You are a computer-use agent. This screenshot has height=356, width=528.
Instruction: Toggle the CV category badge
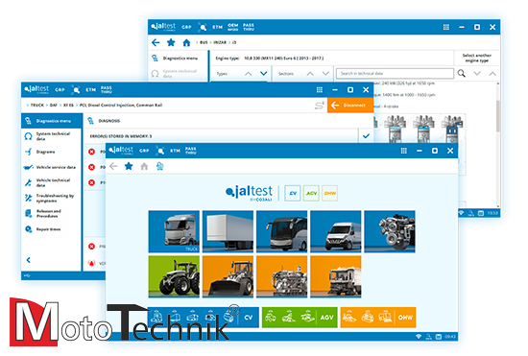(x=293, y=193)
